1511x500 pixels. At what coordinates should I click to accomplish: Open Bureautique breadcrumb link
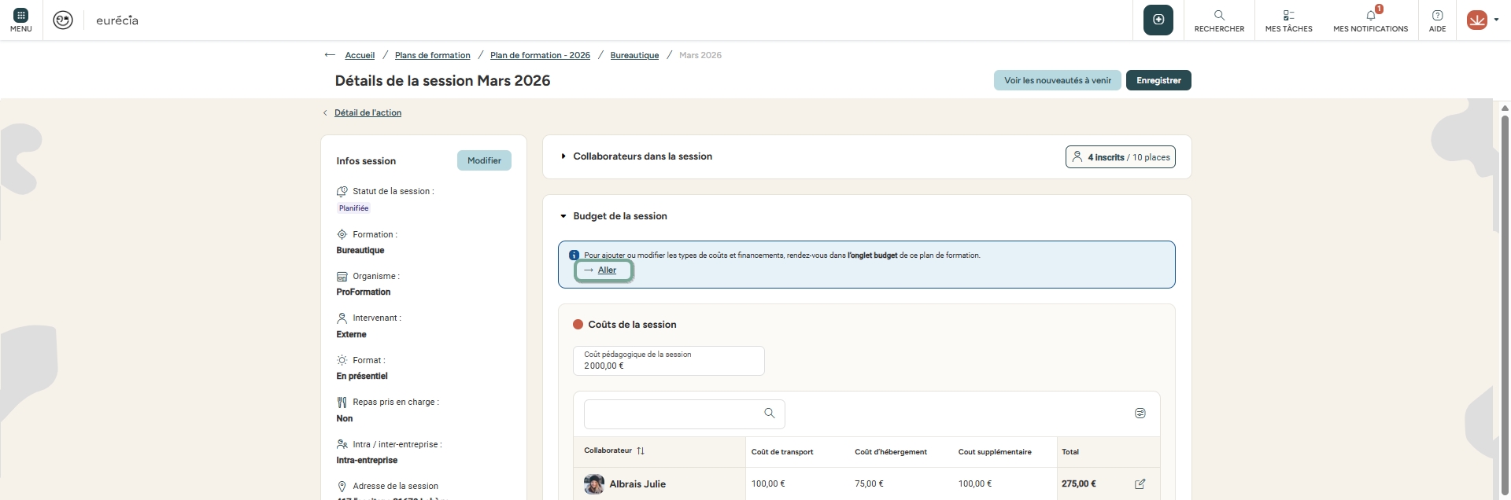(x=634, y=55)
